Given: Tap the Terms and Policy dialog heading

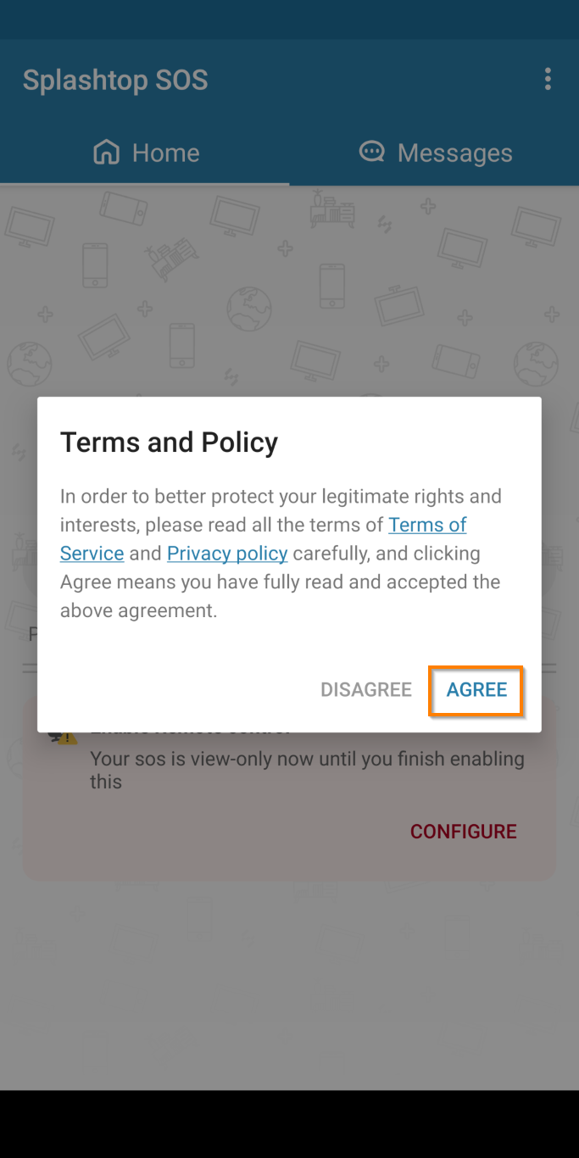Looking at the screenshot, I should (169, 442).
